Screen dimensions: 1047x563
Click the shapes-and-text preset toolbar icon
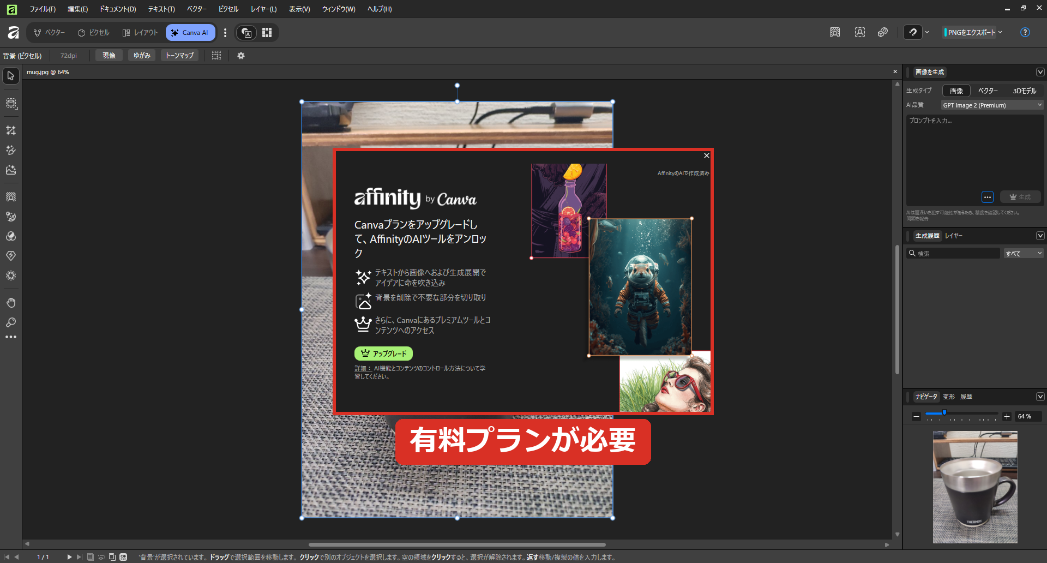point(247,33)
